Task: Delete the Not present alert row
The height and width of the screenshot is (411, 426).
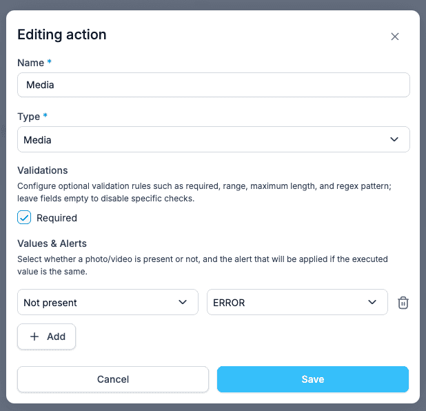Action: [403, 303]
